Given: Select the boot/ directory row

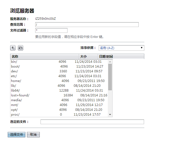Looking at the screenshot, I should 59,66.
